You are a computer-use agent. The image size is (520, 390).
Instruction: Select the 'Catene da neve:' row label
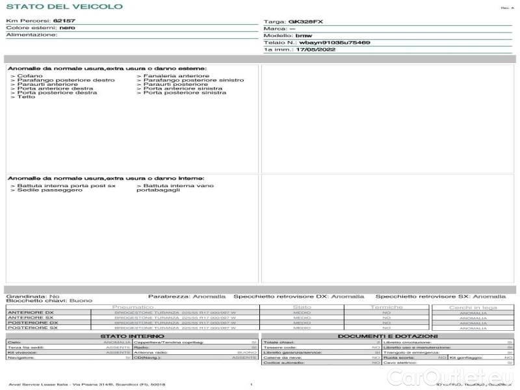(x=283, y=358)
